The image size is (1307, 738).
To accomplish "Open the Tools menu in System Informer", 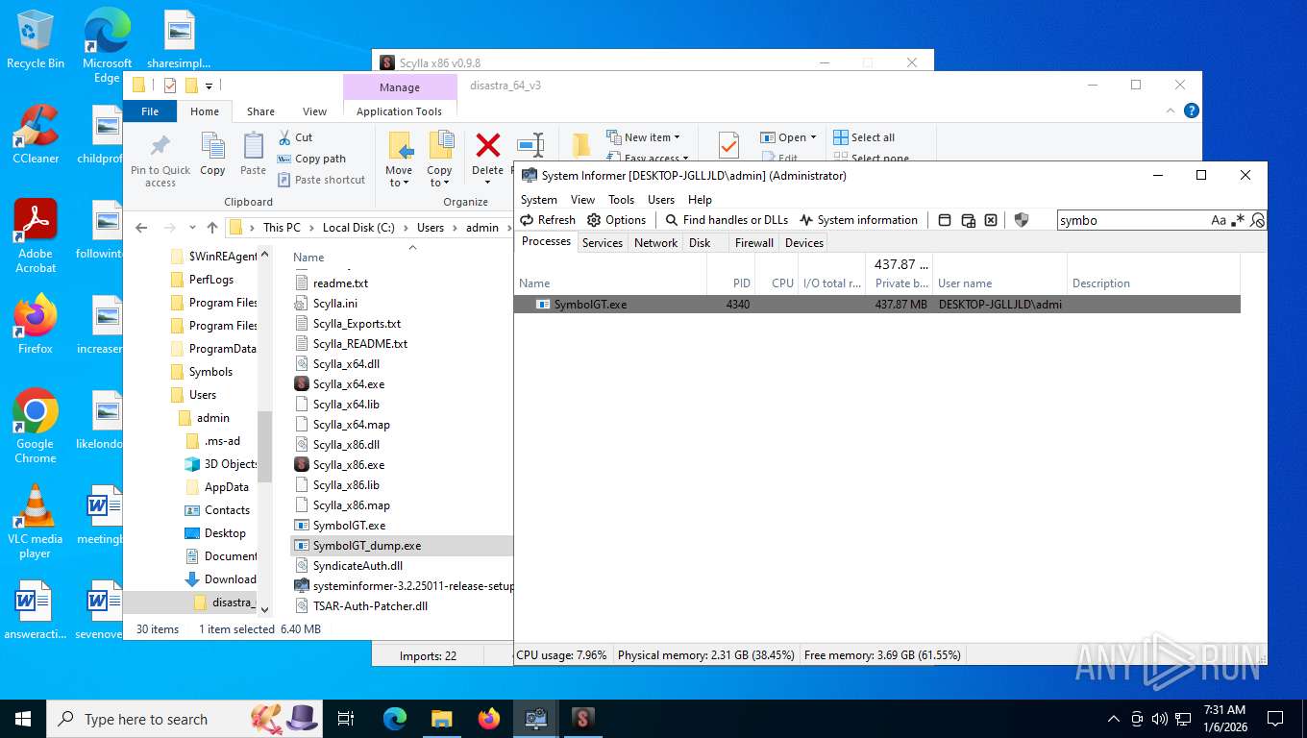I will (x=621, y=200).
